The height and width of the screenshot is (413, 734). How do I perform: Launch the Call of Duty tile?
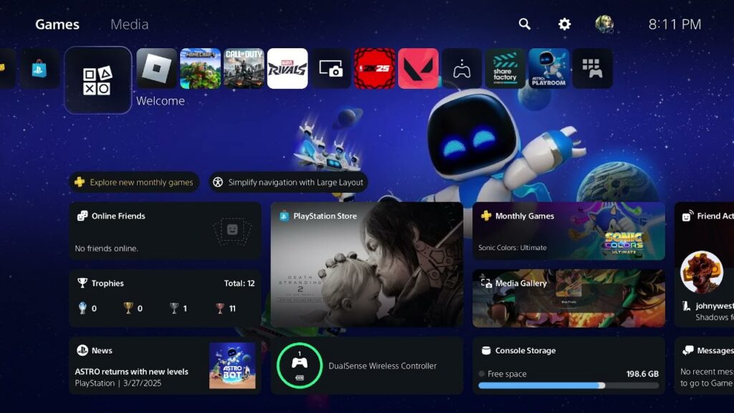(244, 68)
